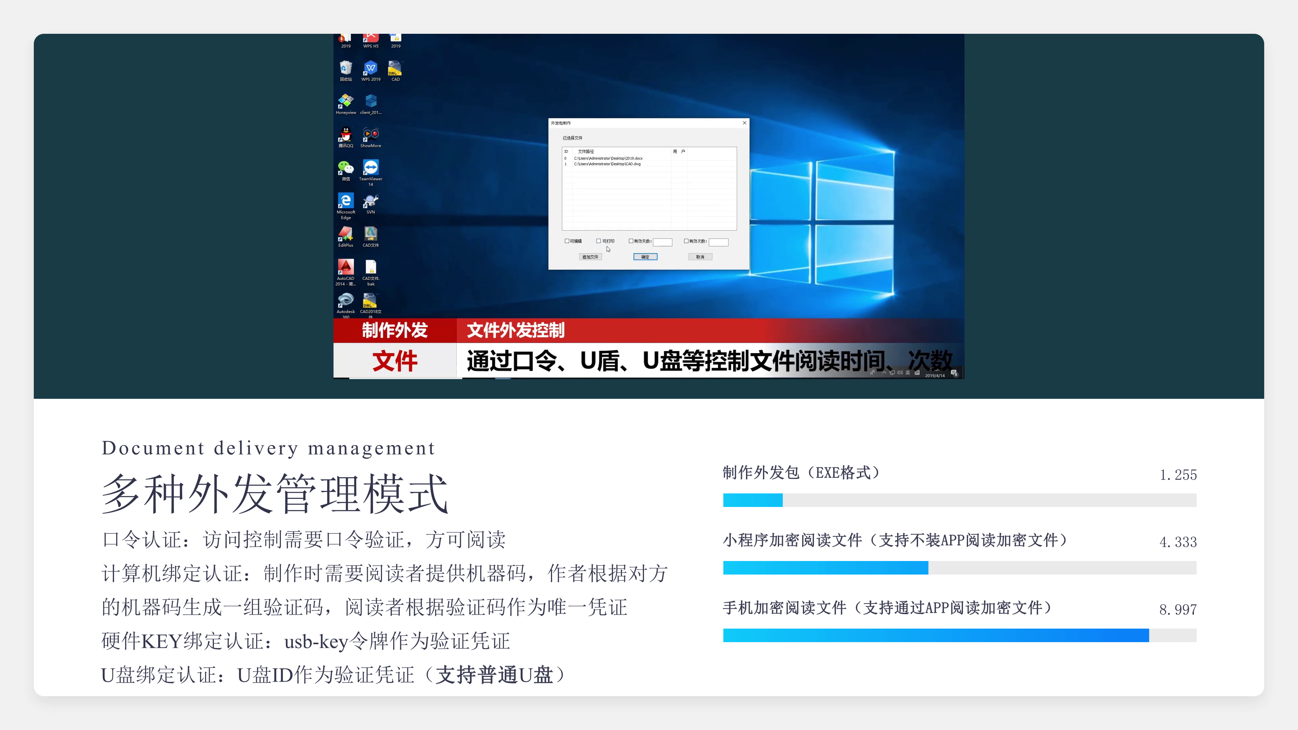Image resolution: width=1298 pixels, height=730 pixels.
Task: Click inside the 有效次数 input field
Action: point(720,243)
